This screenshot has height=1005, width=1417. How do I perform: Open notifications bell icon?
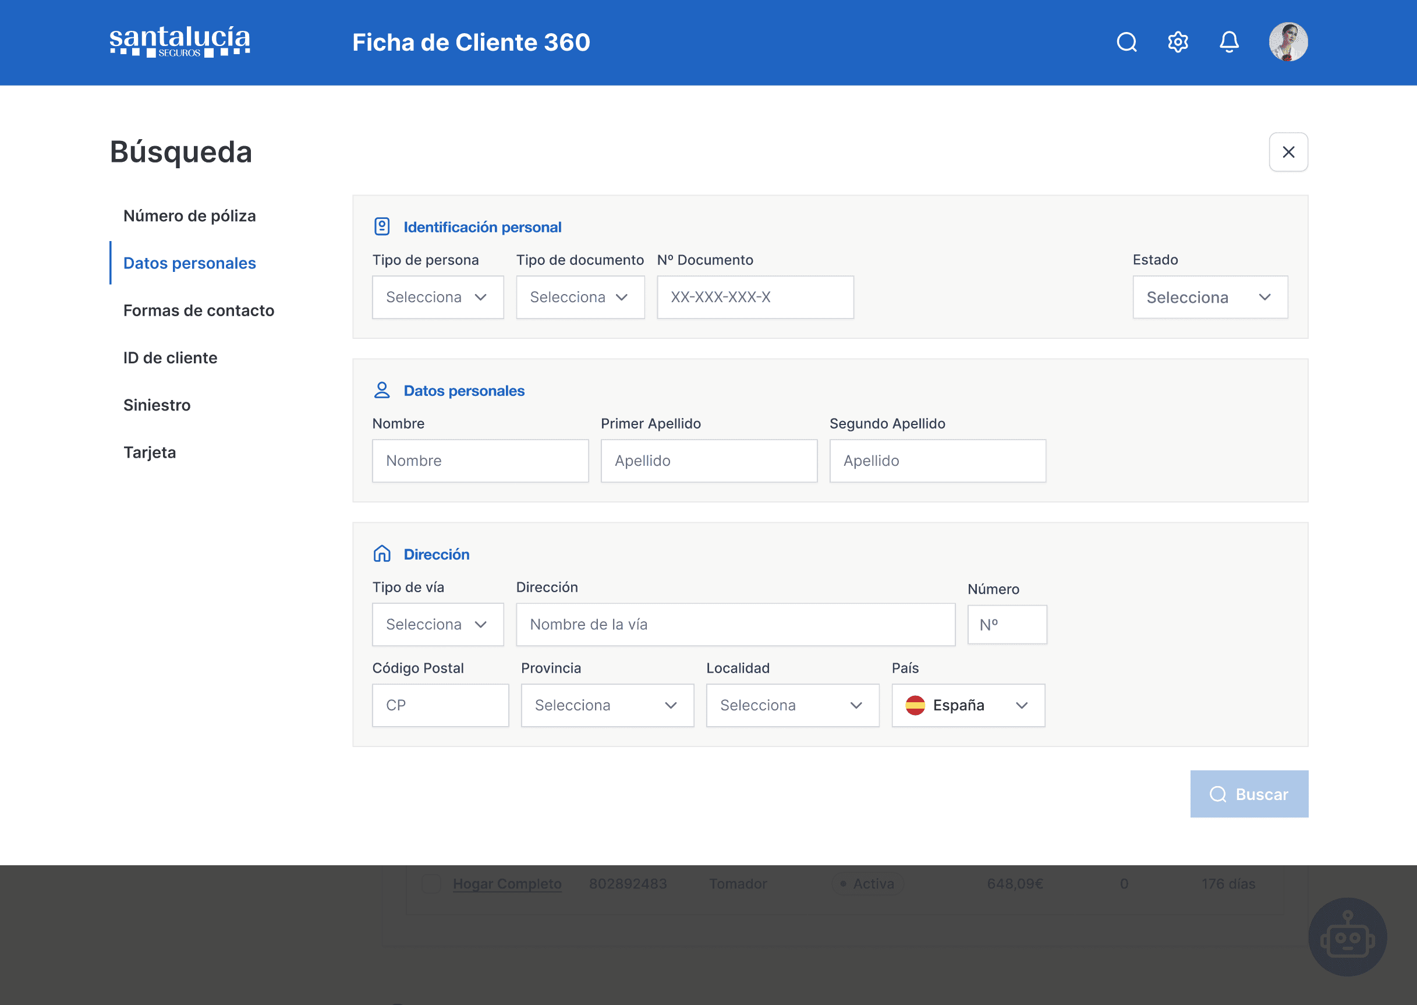1229,42
